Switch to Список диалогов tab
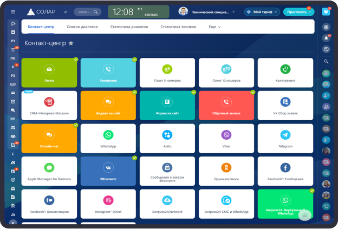338x229 pixels. pyautogui.click(x=82, y=27)
